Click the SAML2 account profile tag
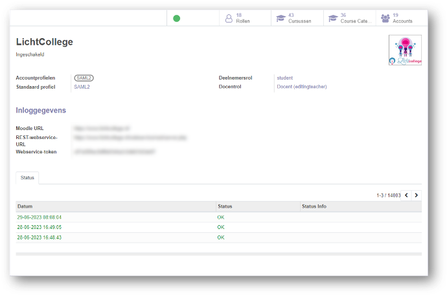447x295 pixels. tap(84, 78)
